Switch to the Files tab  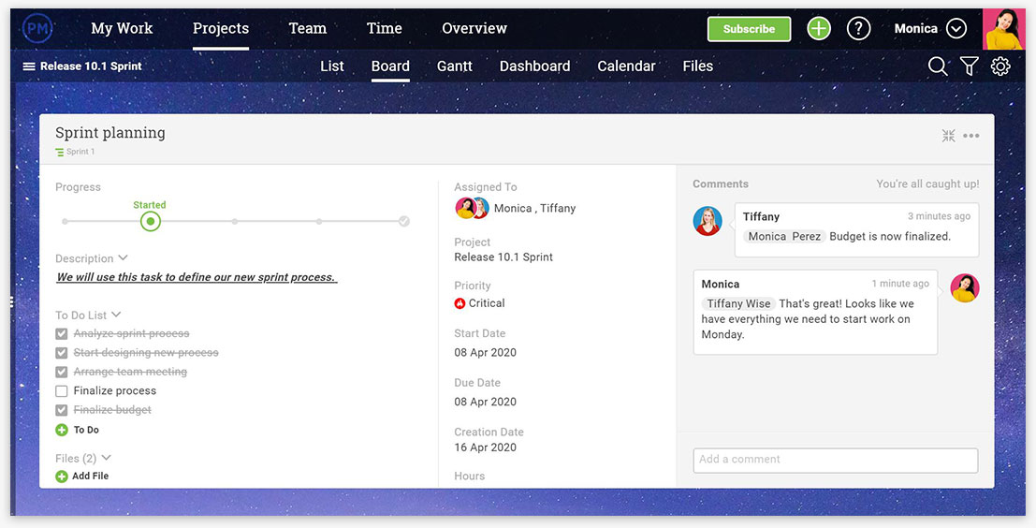click(x=698, y=66)
